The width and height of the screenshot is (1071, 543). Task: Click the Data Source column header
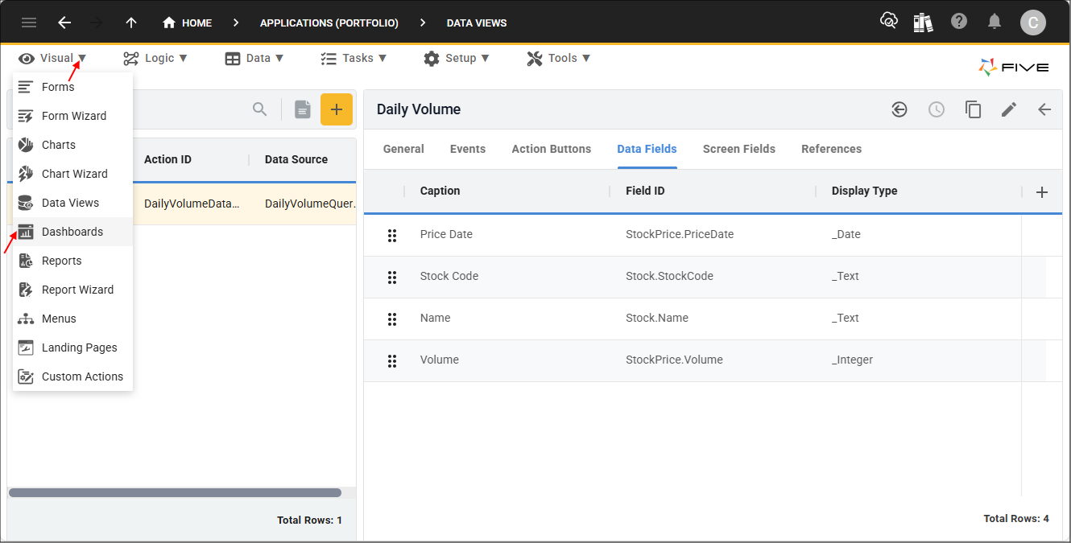coord(296,159)
